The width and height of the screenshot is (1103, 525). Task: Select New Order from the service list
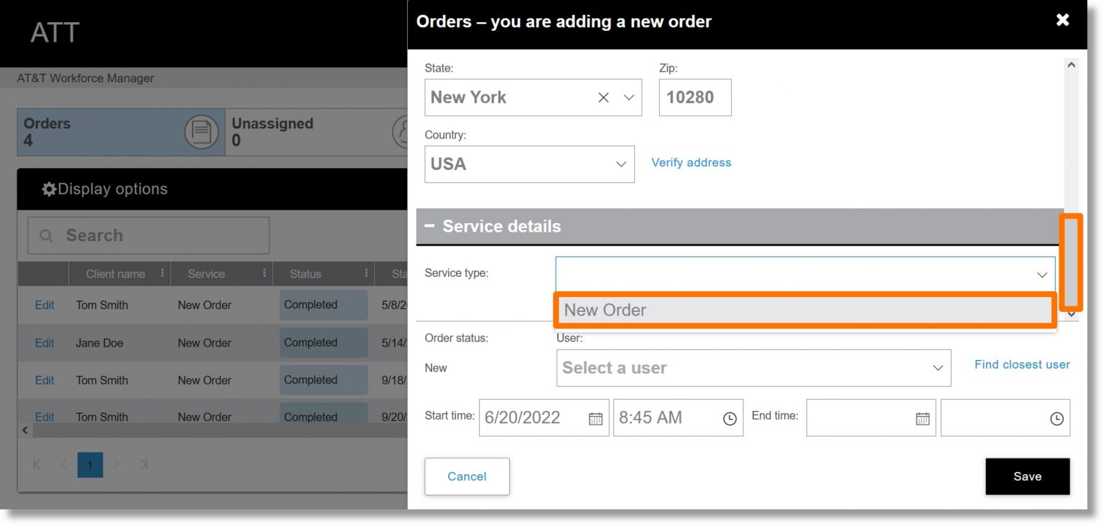pyautogui.click(x=804, y=309)
